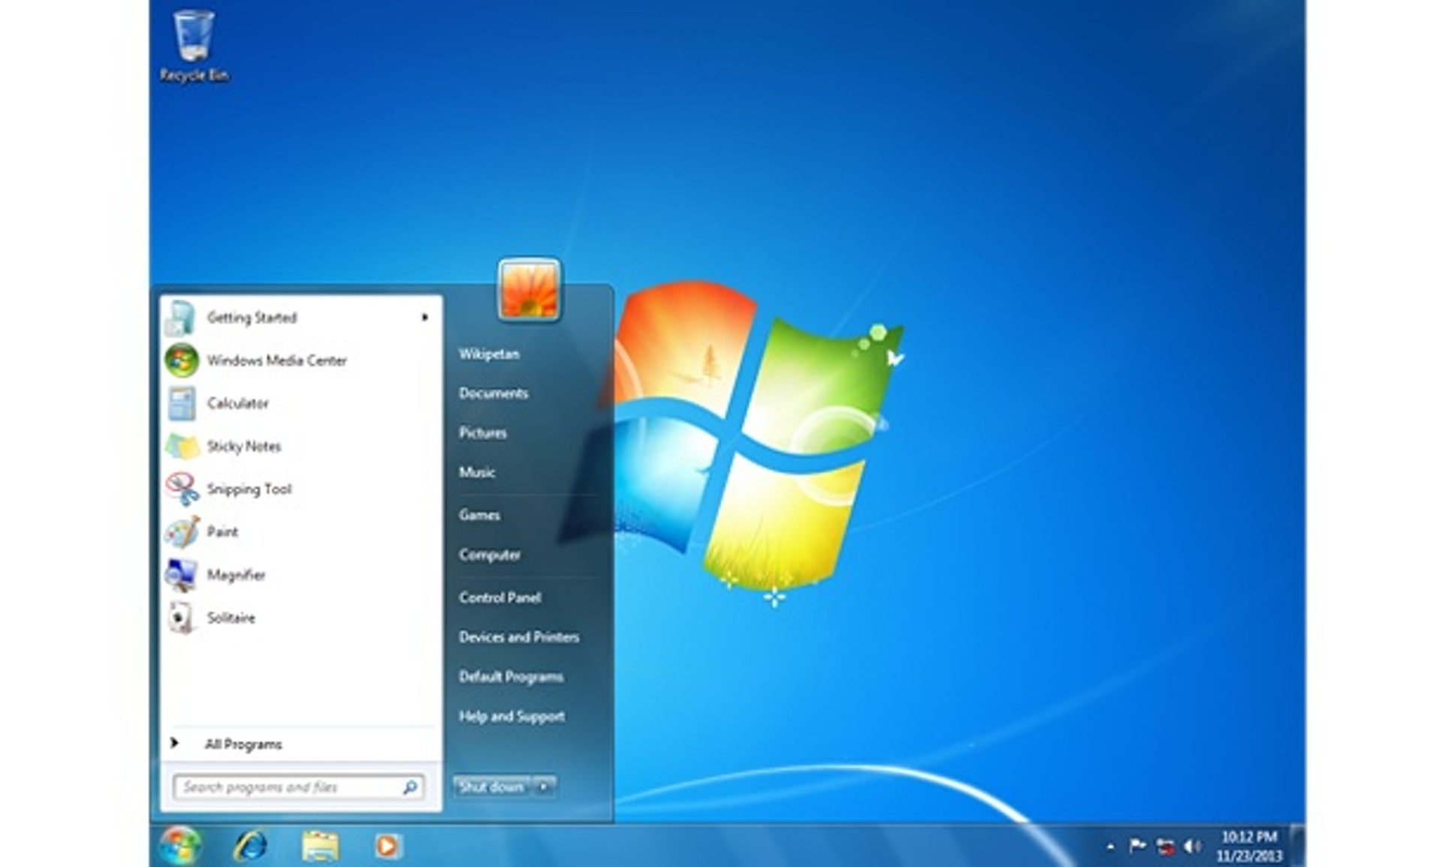Click the Search programs and files box
The image size is (1442, 867).
(299, 787)
